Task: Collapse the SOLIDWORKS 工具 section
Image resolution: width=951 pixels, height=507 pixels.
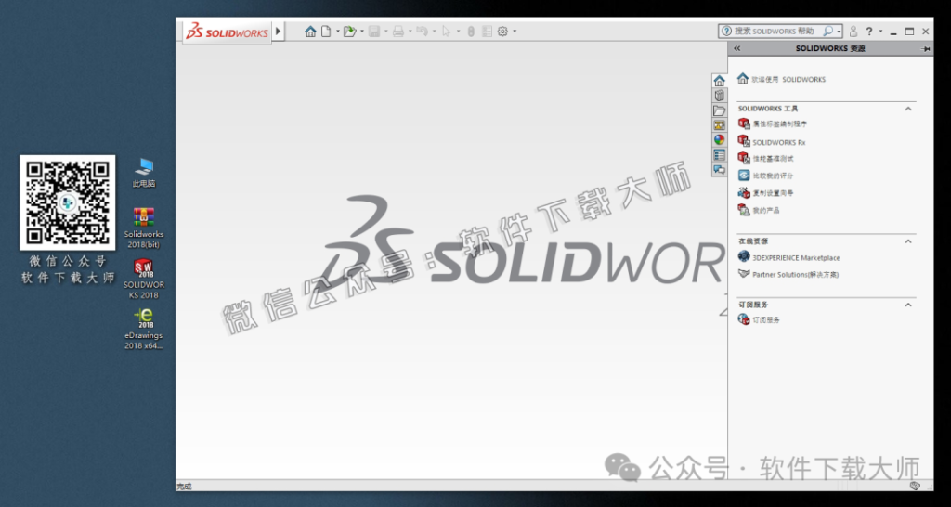Action: pos(908,109)
